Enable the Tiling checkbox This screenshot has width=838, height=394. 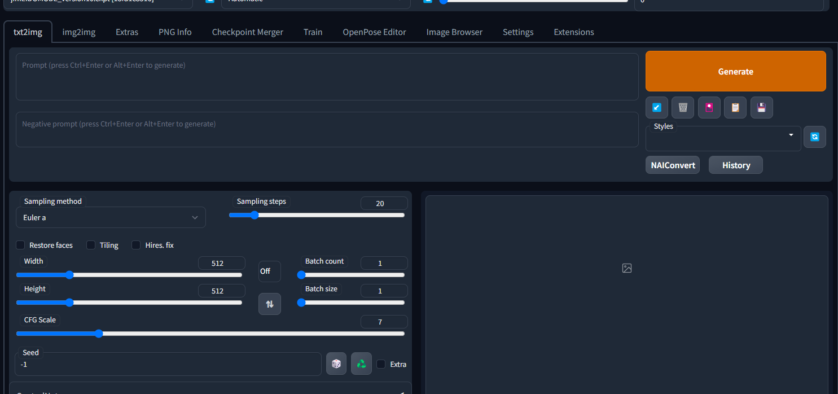click(91, 245)
